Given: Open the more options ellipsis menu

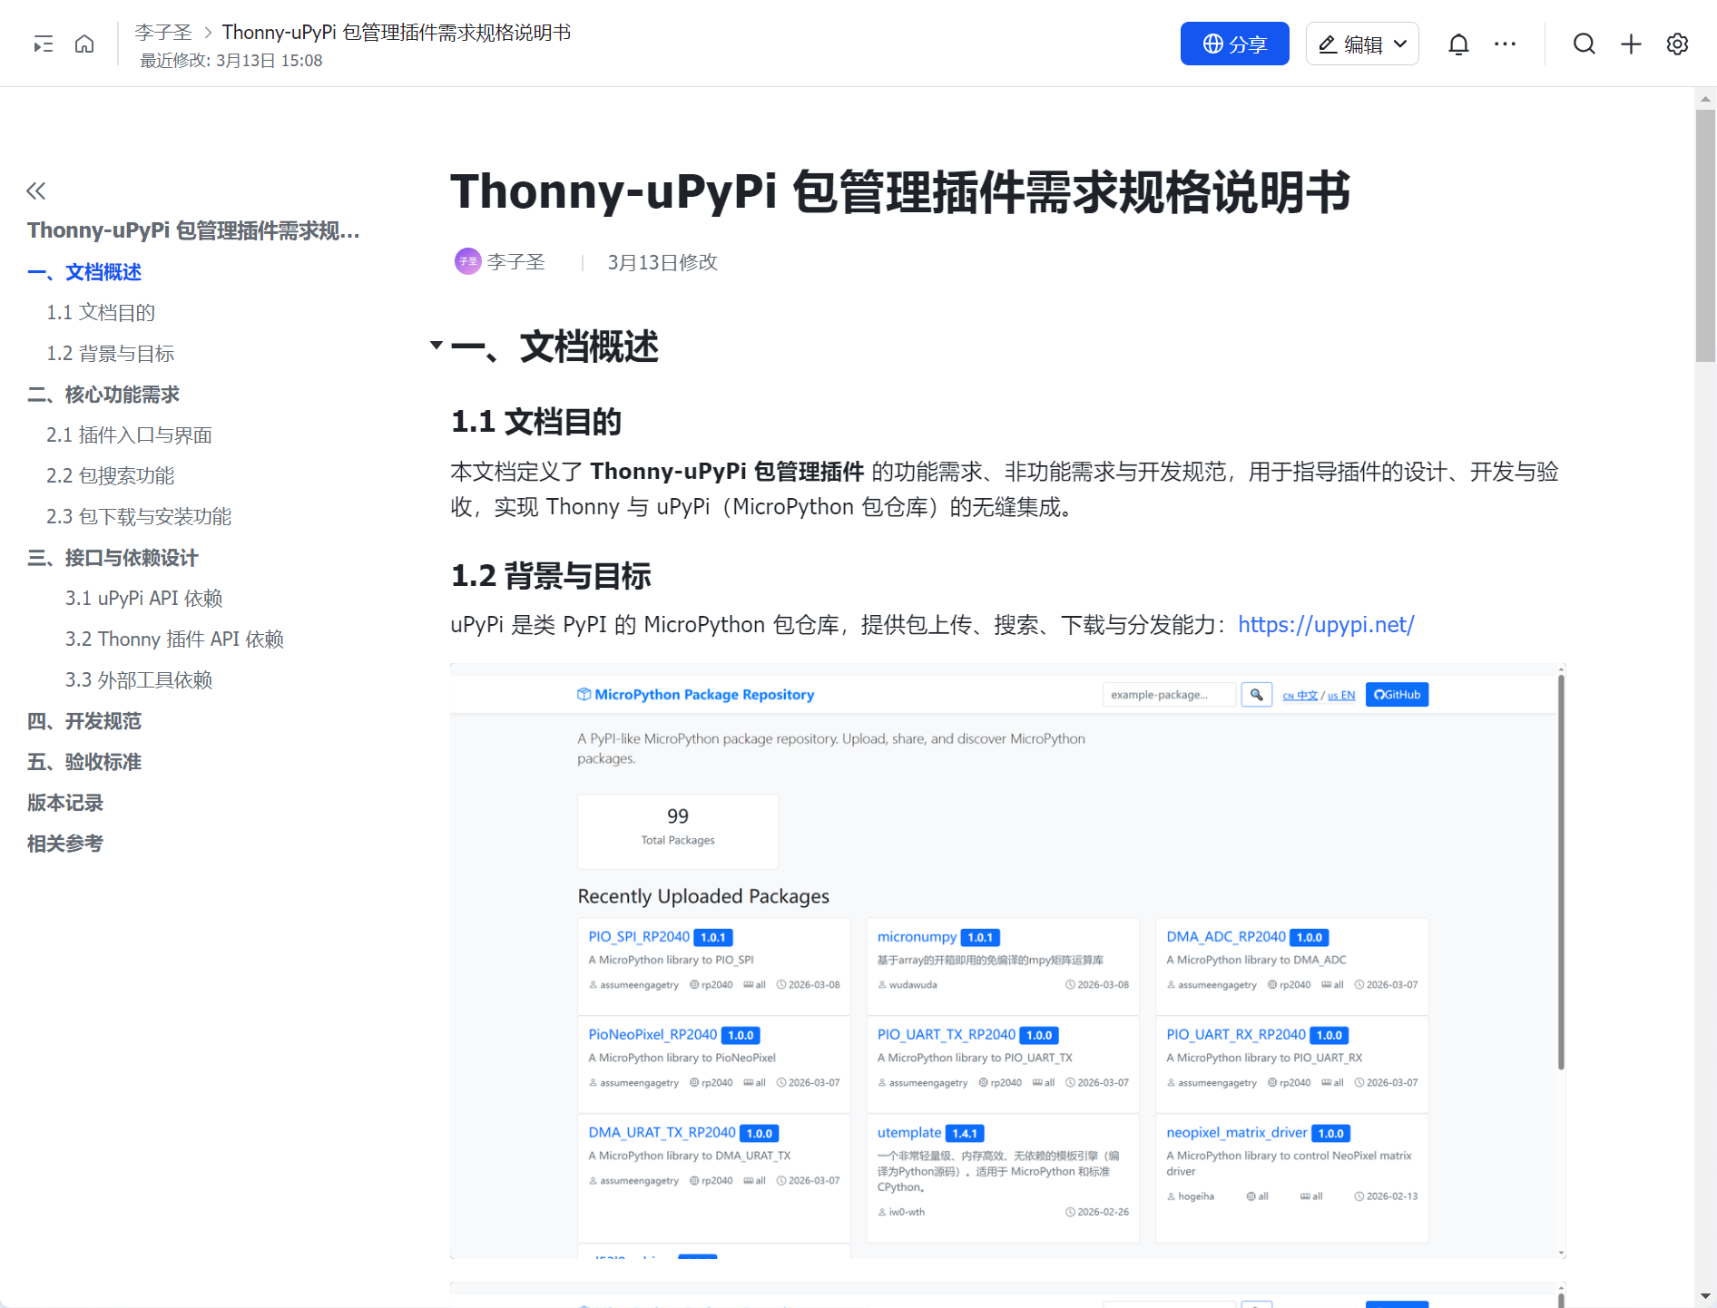Looking at the screenshot, I should pos(1505,44).
